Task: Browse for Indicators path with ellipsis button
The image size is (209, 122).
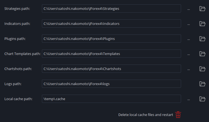Action: [188, 24]
